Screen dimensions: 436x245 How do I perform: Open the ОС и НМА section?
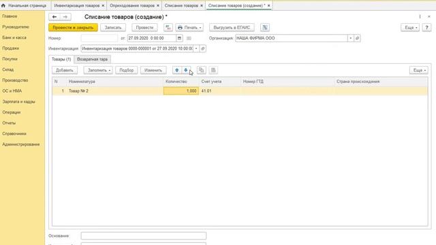(x=12, y=91)
